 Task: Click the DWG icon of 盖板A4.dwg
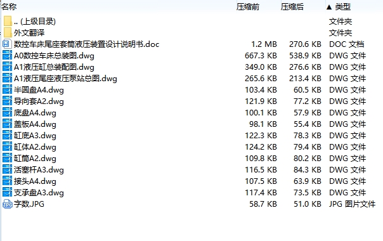7,124
